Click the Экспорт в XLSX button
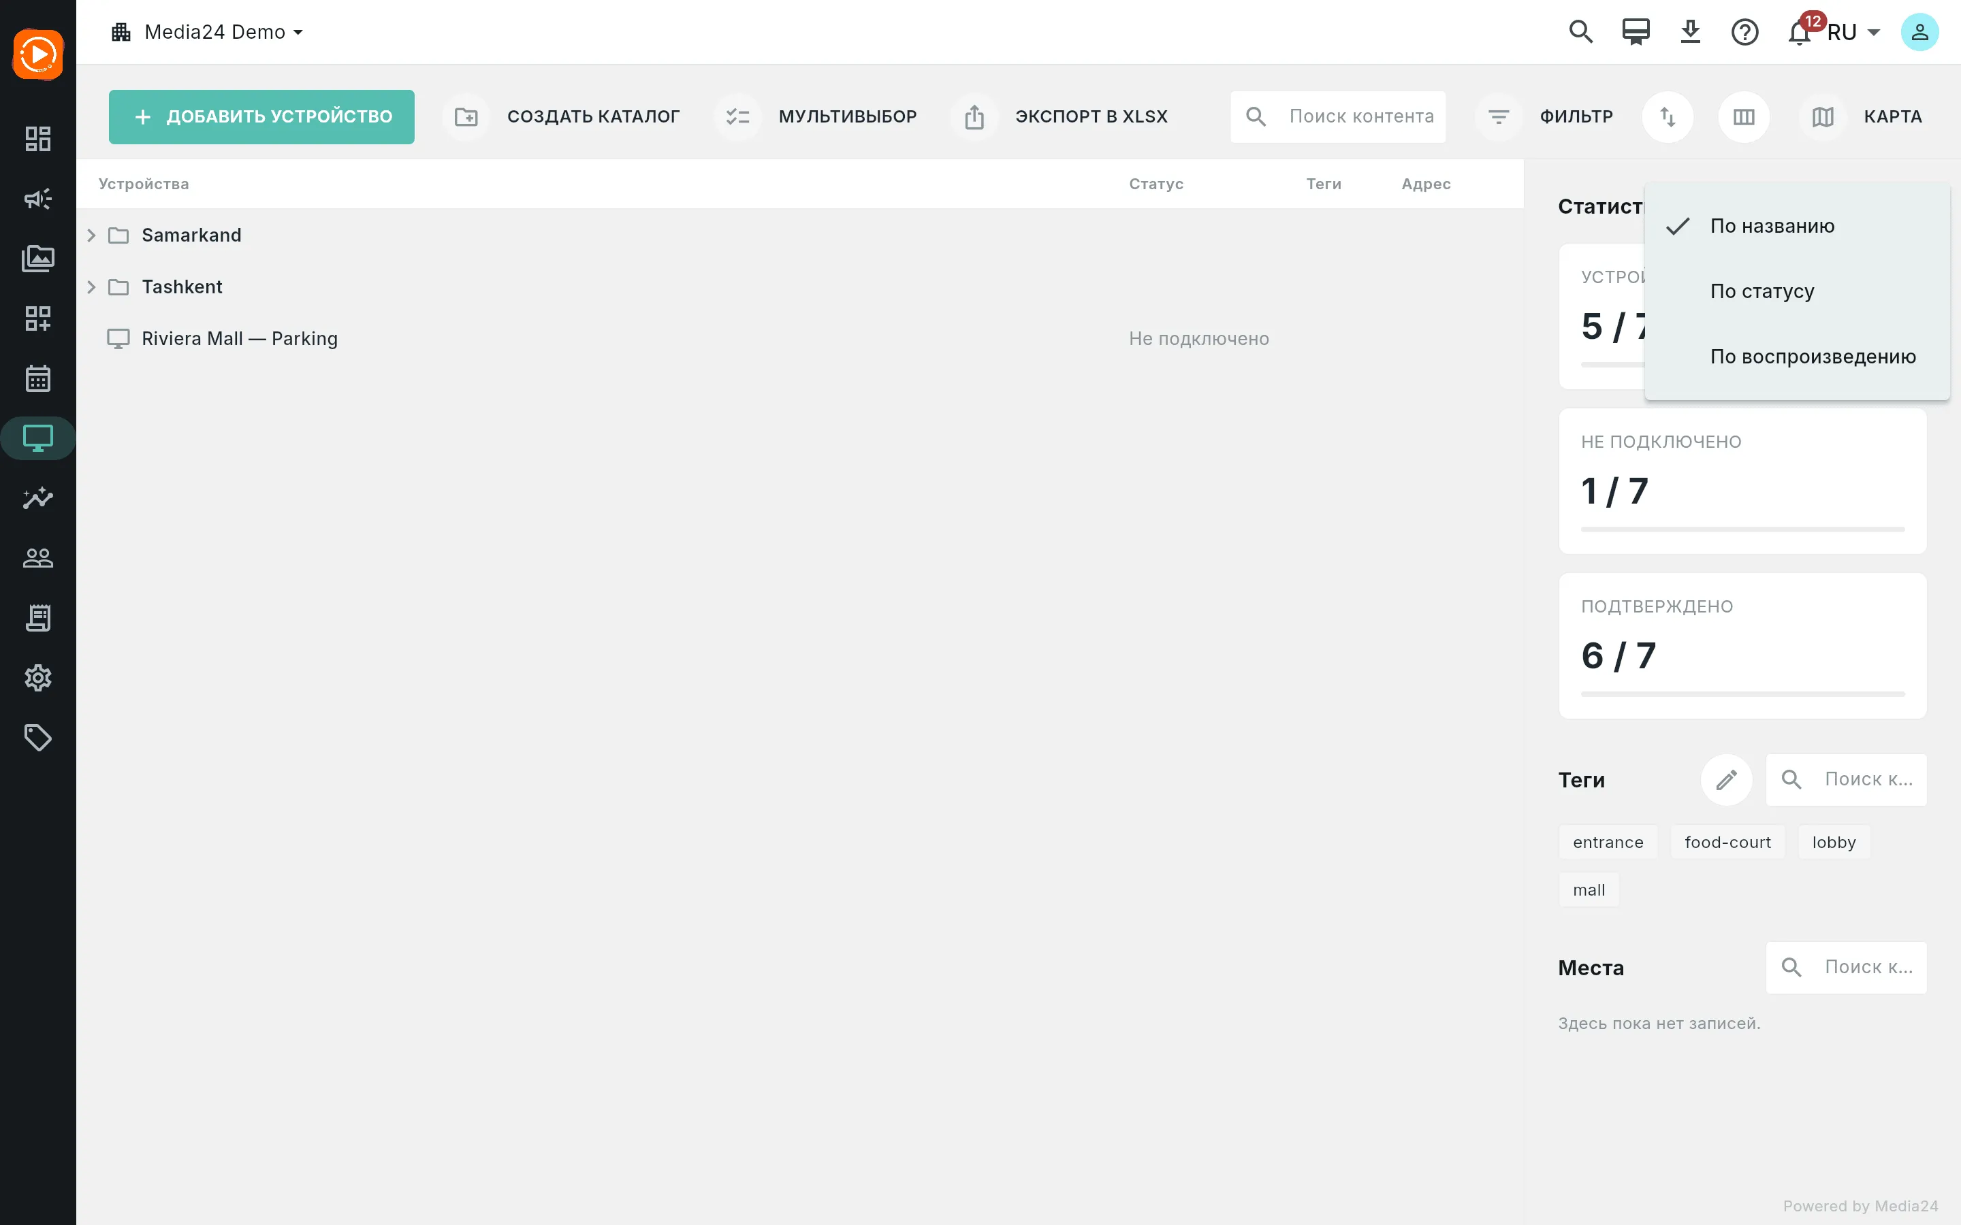Image resolution: width=1961 pixels, height=1225 pixels. [x=1062, y=116]
